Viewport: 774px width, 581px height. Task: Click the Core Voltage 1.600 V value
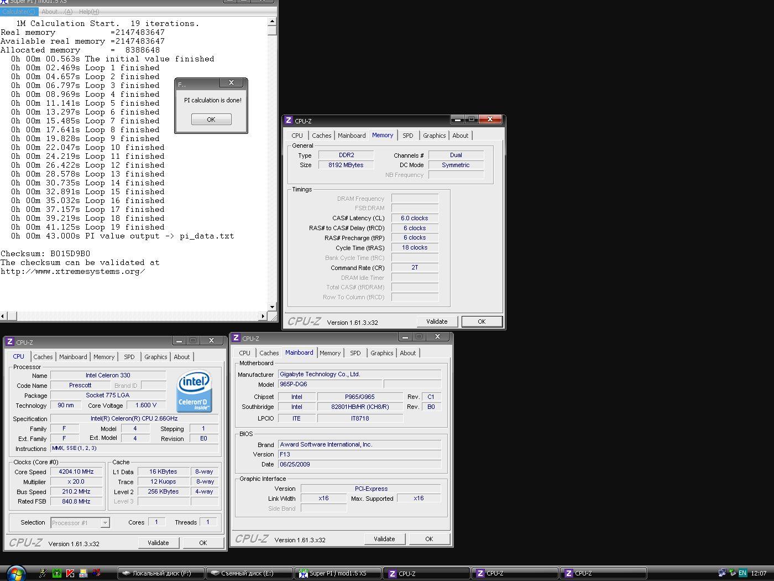(x=146, y=405)
